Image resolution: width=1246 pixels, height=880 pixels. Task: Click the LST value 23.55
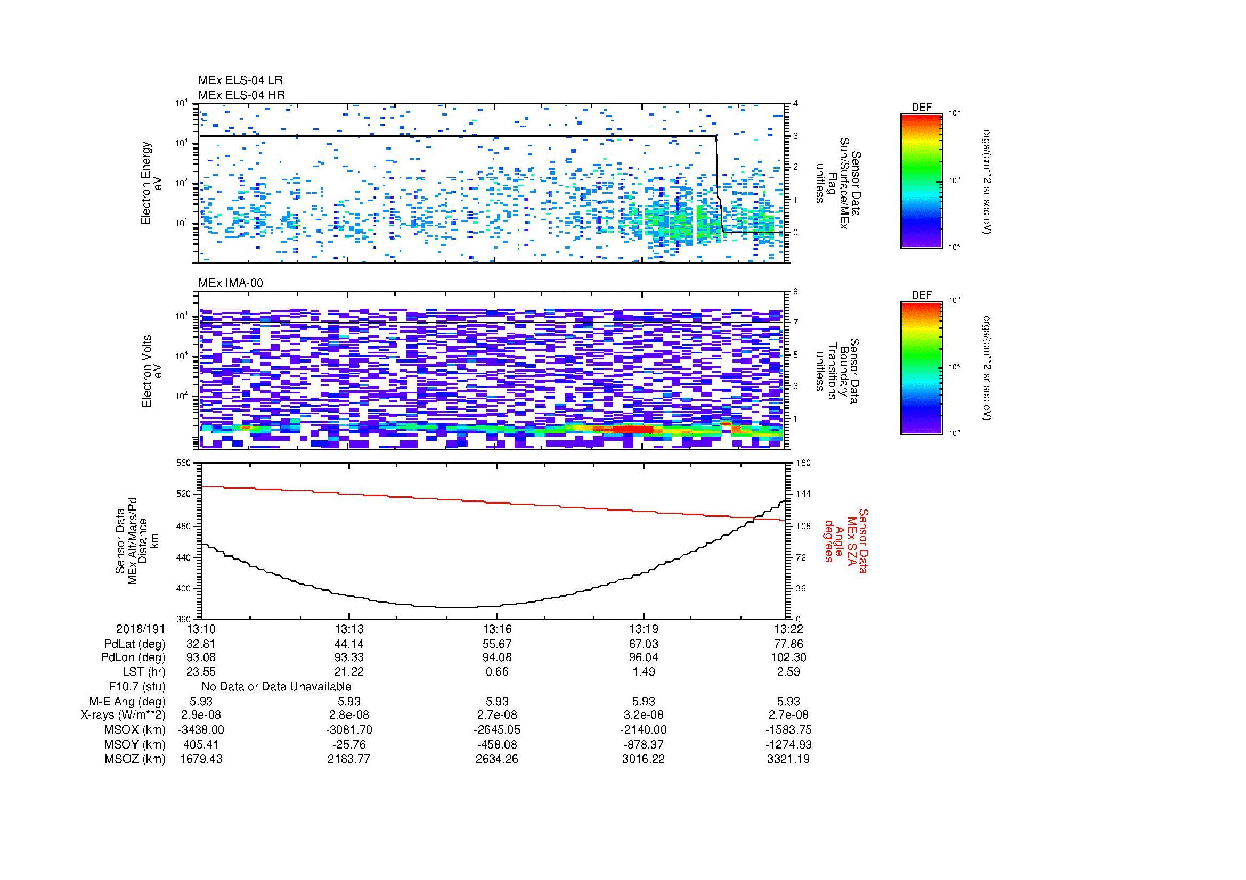(200, 672)
